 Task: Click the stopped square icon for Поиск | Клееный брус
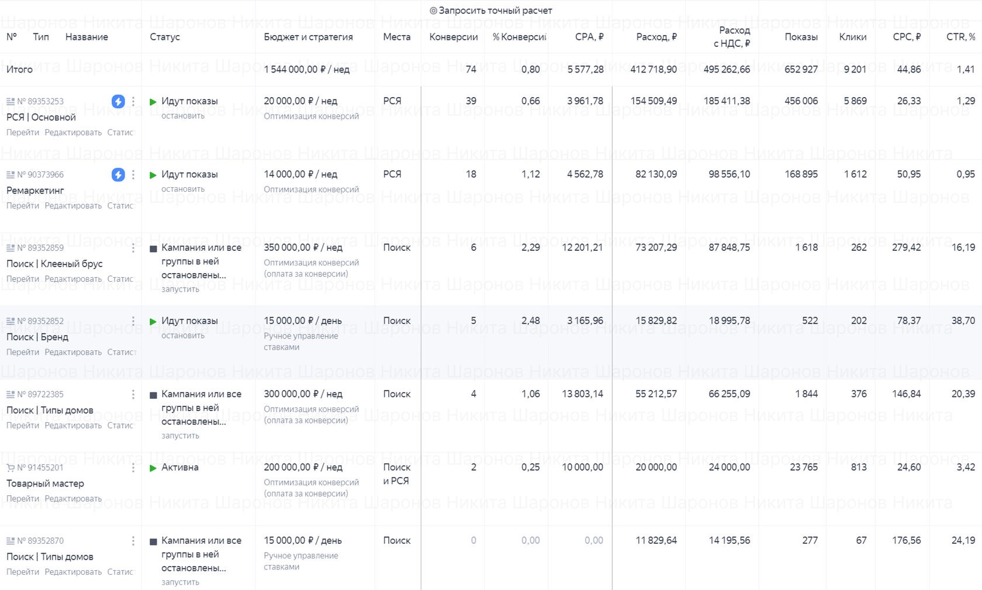coord(153,249)
